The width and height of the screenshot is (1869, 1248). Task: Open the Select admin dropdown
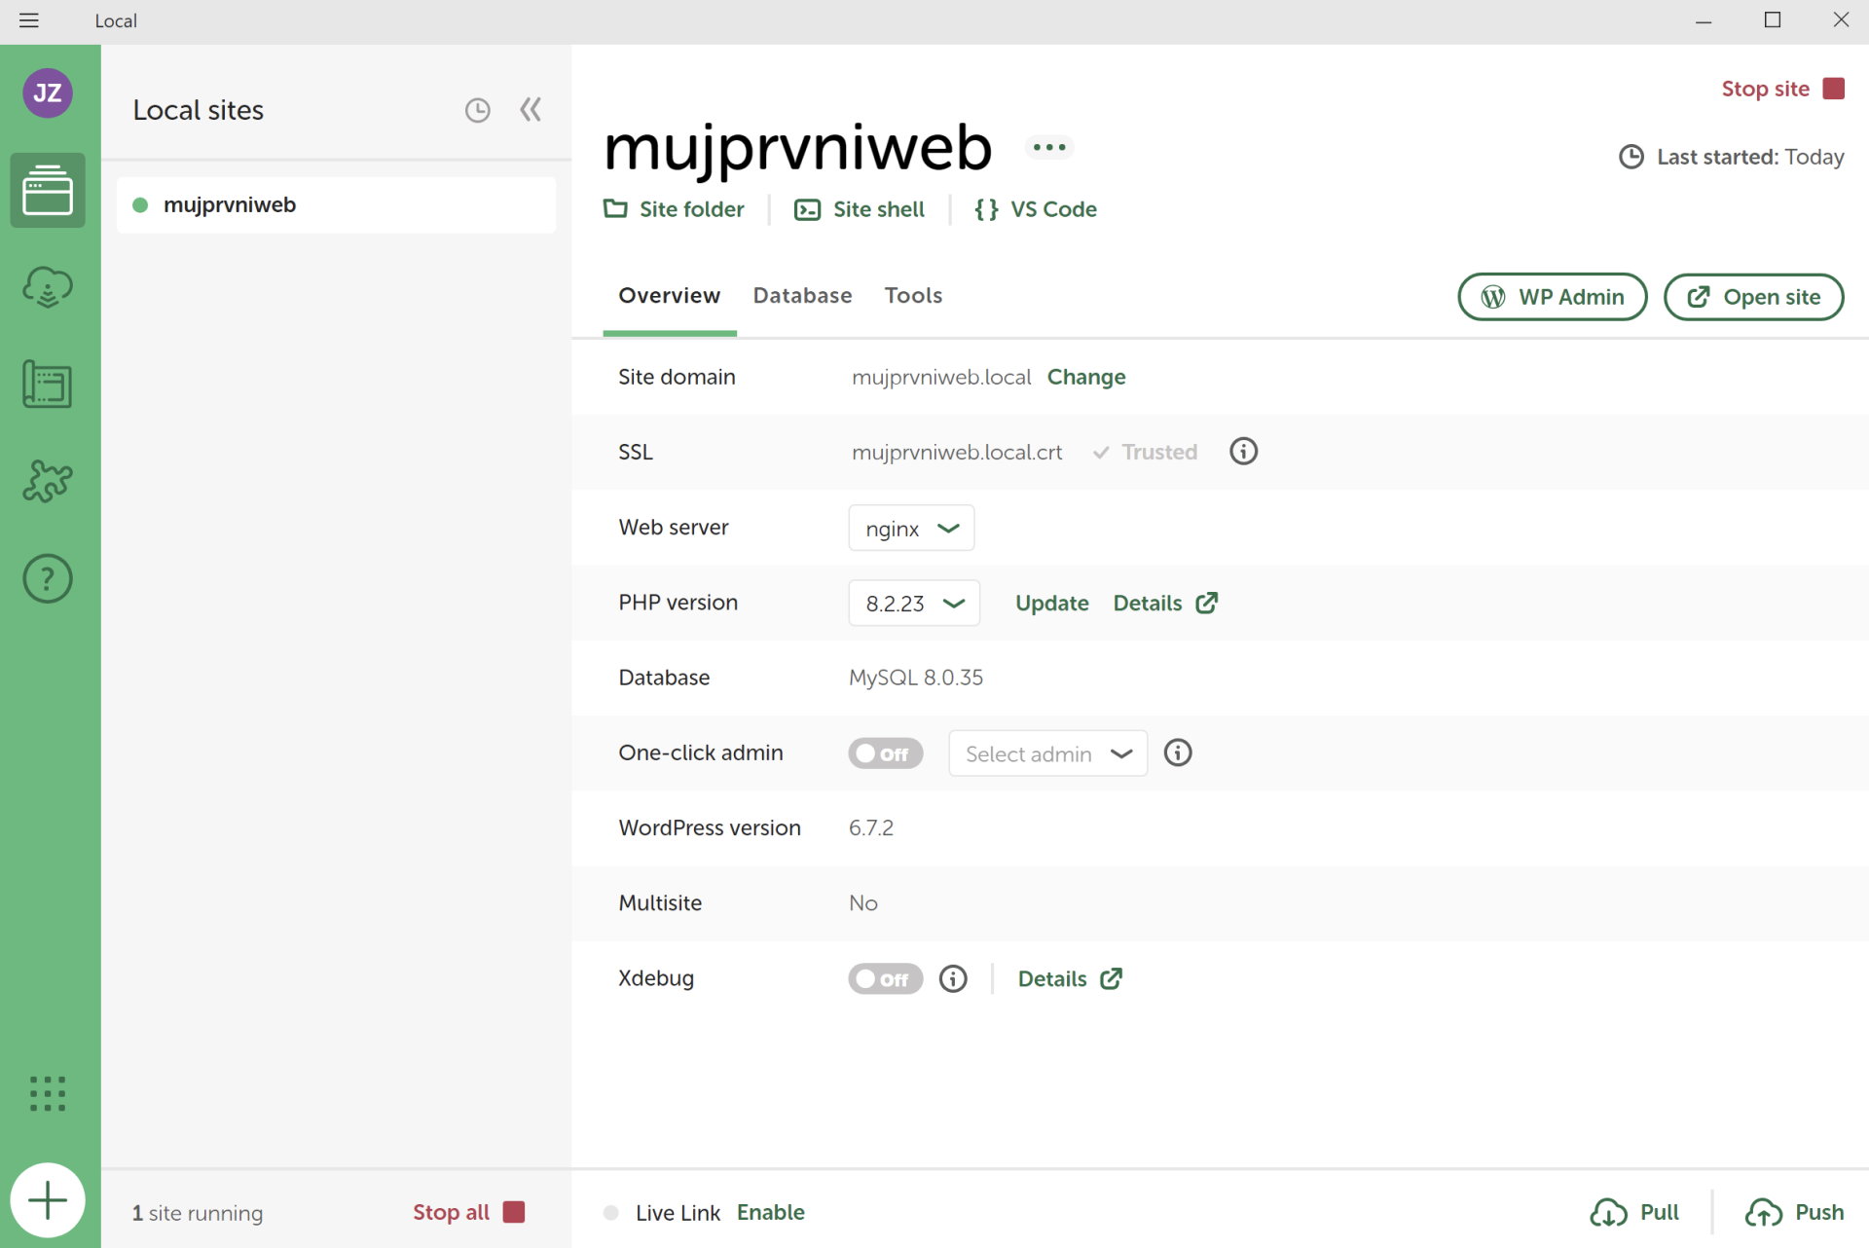click(x=1048, y=753)
